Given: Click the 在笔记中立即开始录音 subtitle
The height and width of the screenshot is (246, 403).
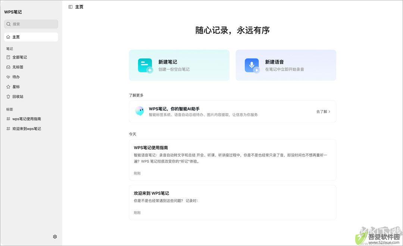Looking at the screenshot, I should coord(284,69).
